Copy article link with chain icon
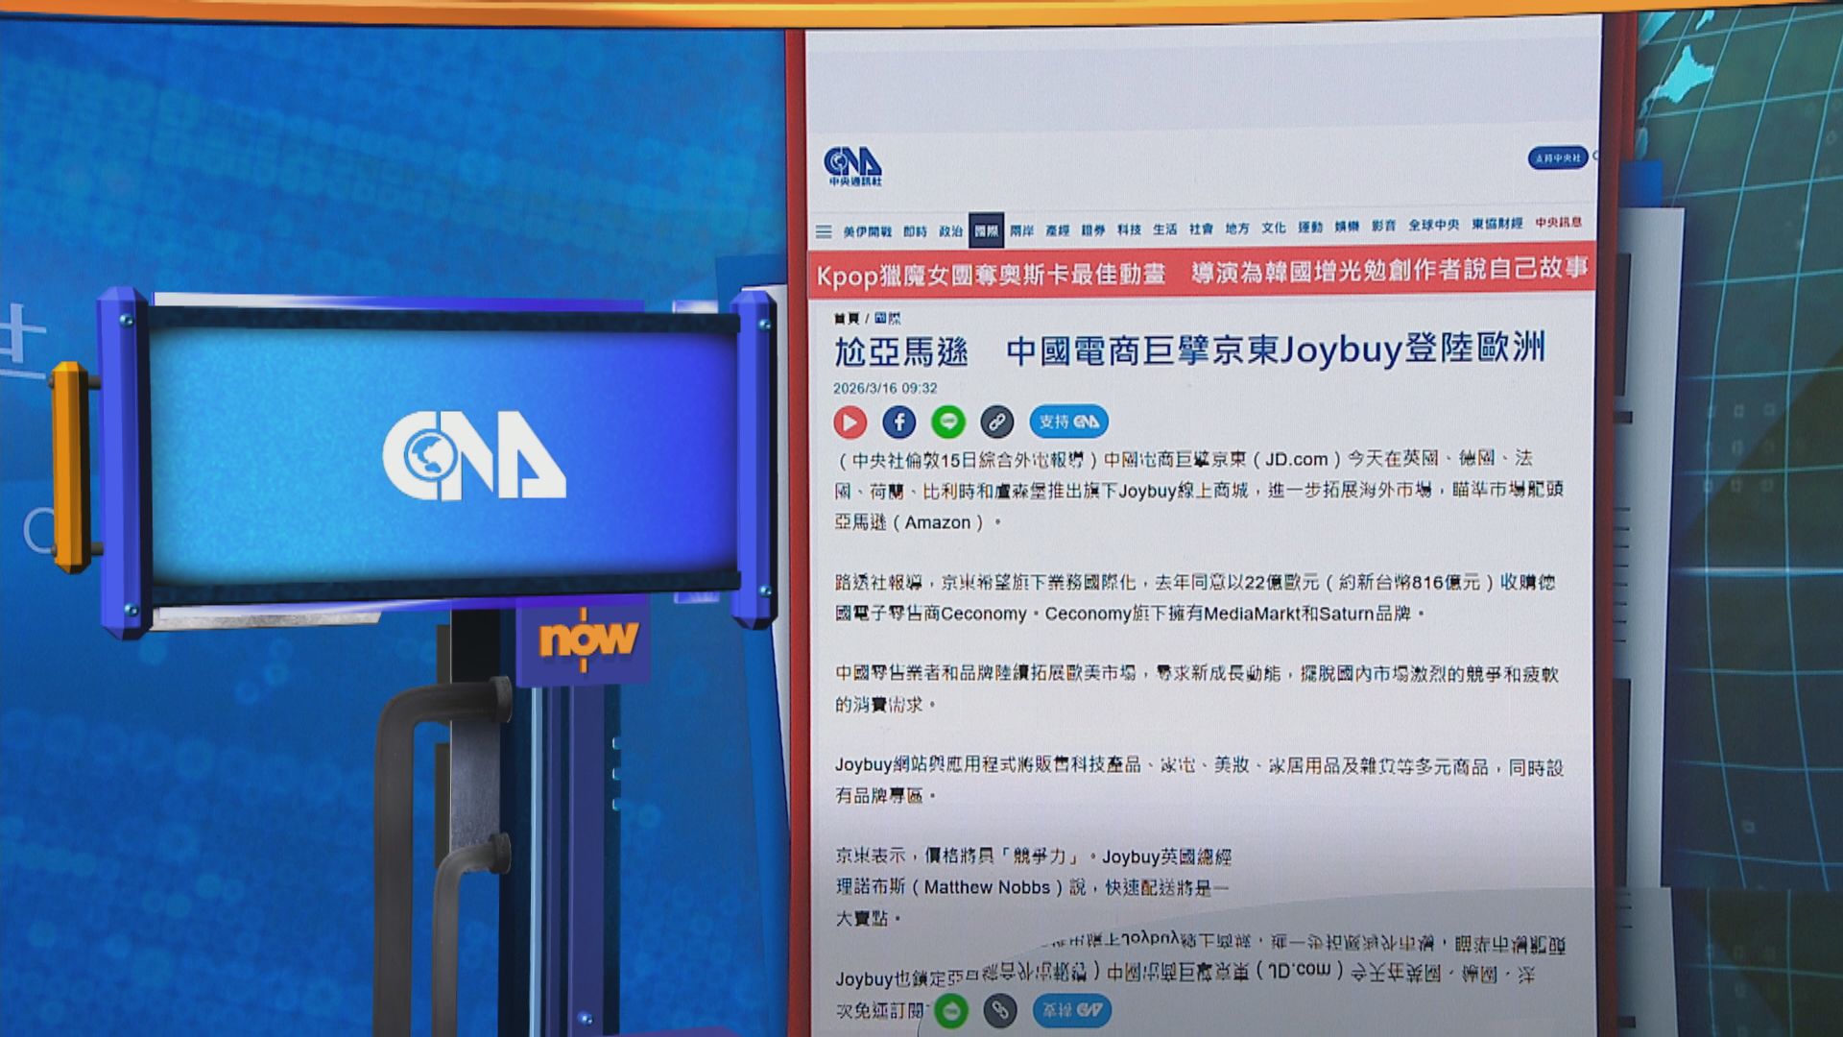This screenshot has height=1037, width=1843. [996, 422]
